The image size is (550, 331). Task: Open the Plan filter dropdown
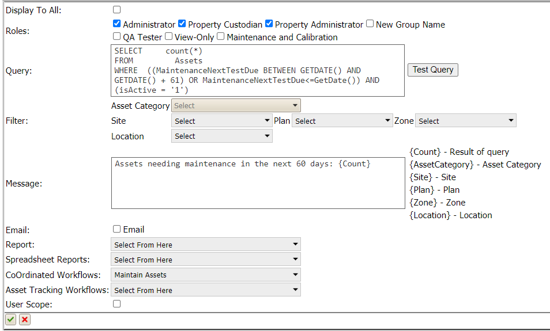pyautogui.click(x=342, y=121)
